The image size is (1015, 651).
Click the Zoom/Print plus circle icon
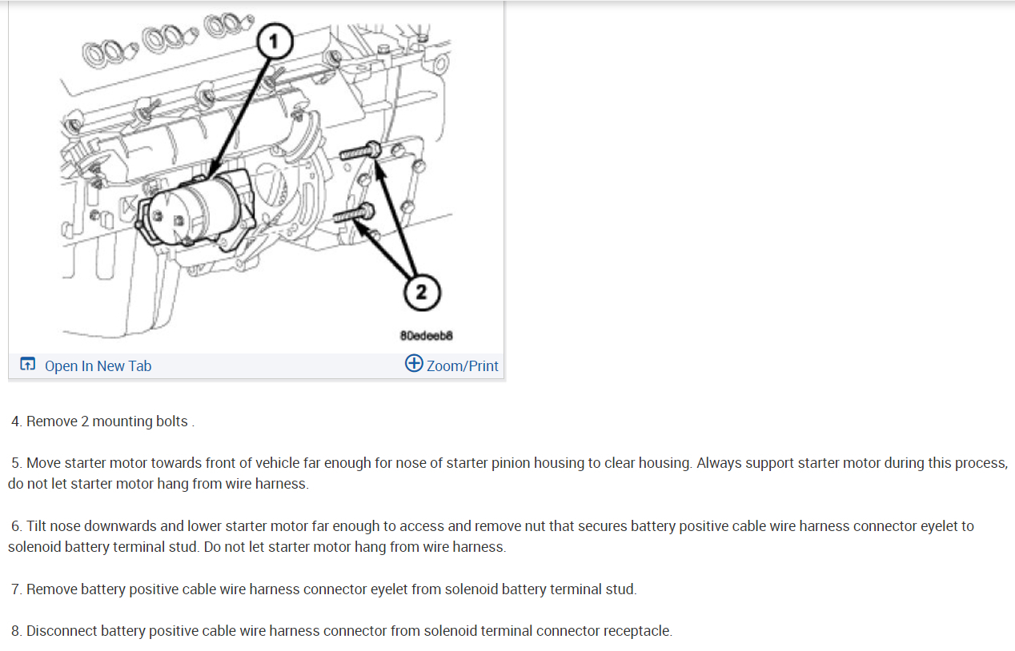(414, 364)
